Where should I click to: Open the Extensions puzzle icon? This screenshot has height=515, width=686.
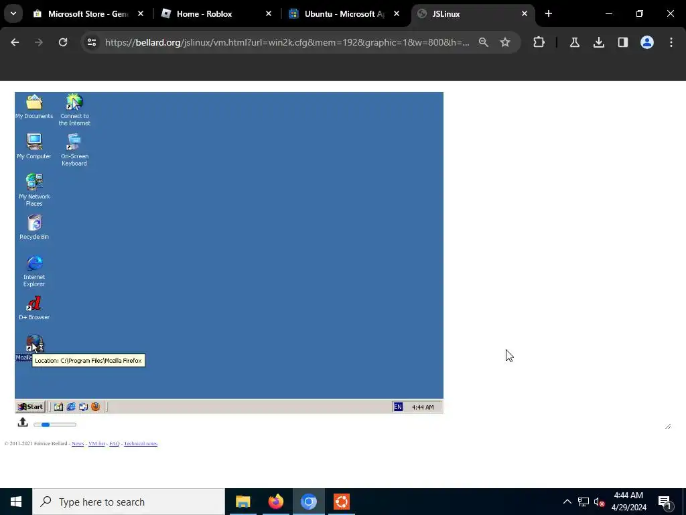click(x=539, y=42)
